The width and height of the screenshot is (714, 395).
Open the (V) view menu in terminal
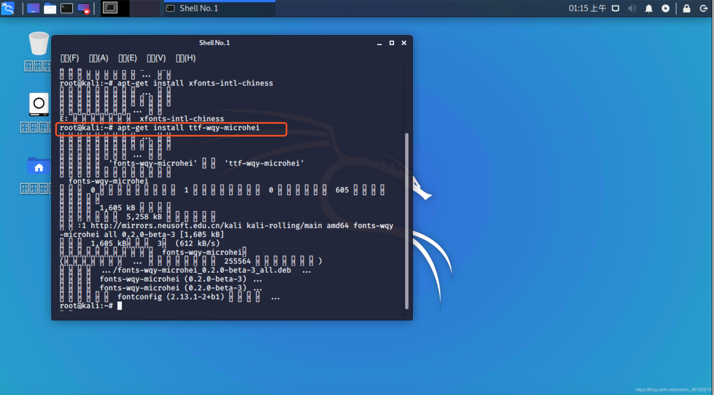[156, 58]
